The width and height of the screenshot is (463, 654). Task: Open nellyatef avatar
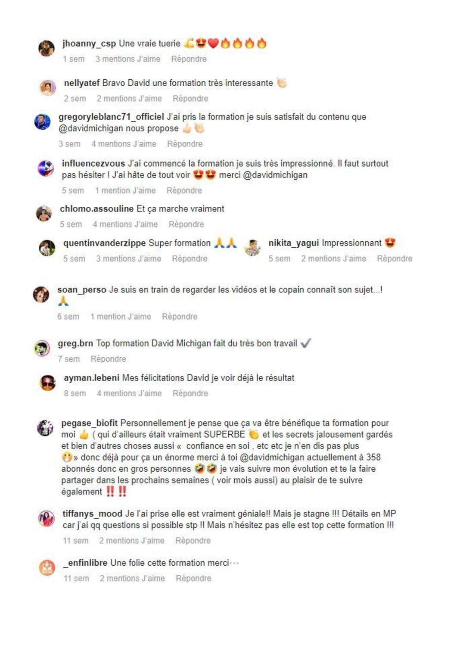point(47,88)
